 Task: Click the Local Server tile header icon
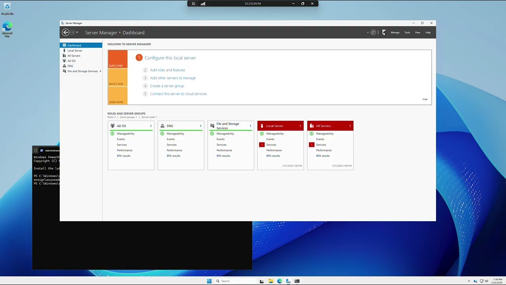[262, 126]
